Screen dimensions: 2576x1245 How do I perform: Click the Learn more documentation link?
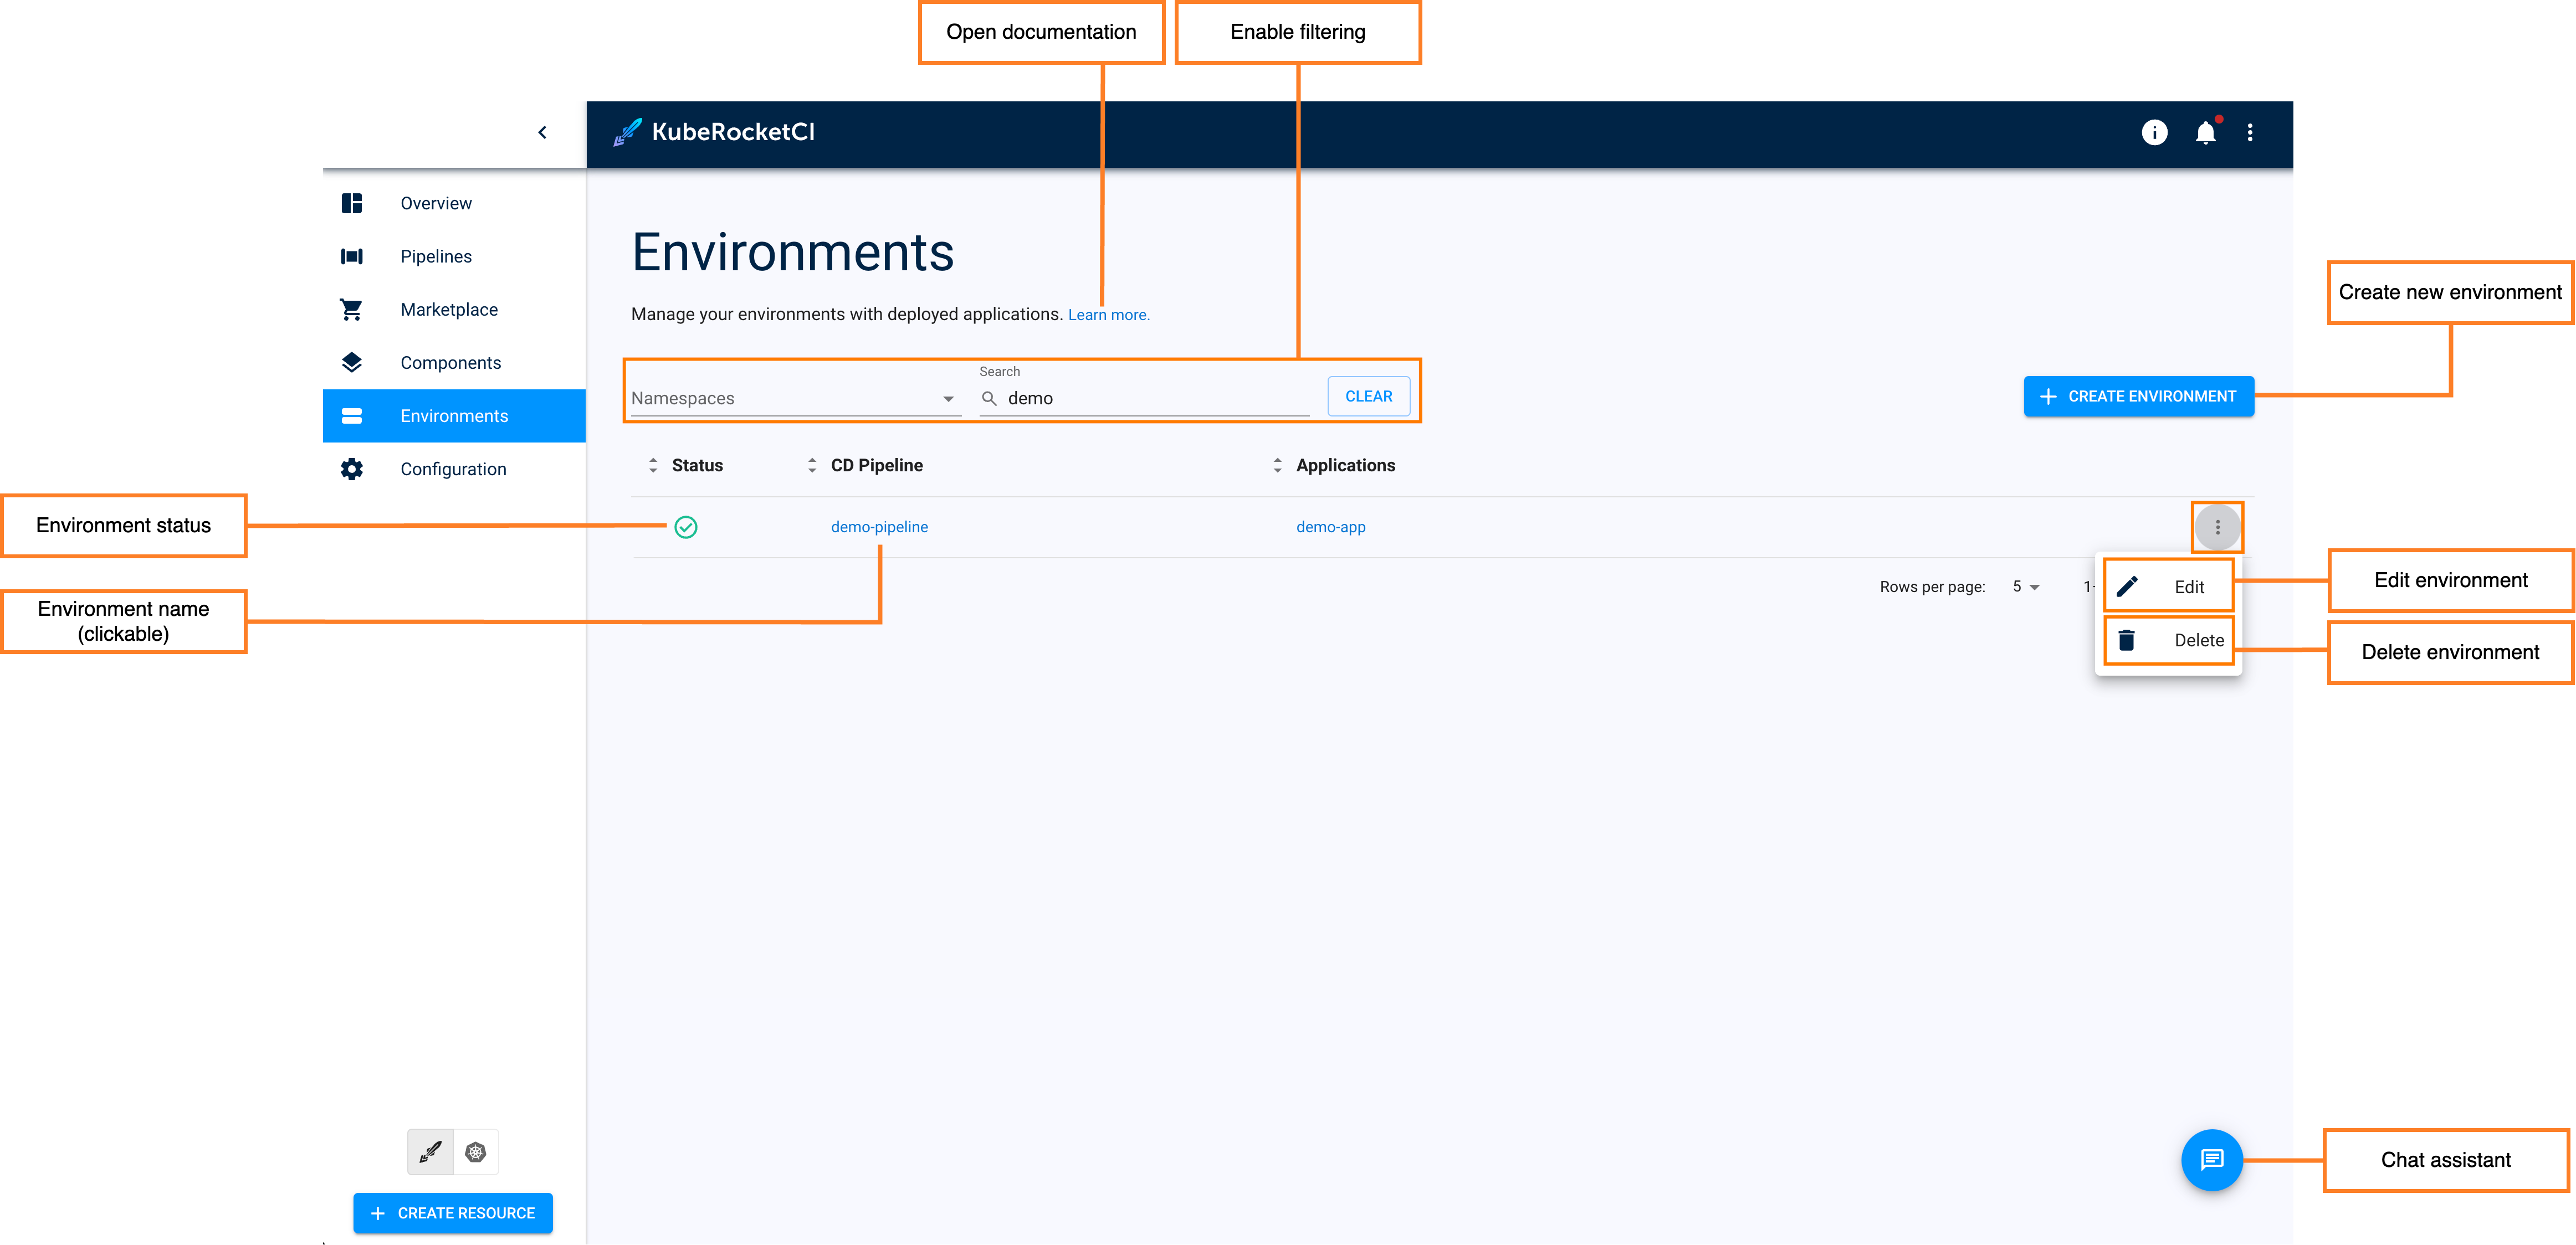coord(1110,313)
